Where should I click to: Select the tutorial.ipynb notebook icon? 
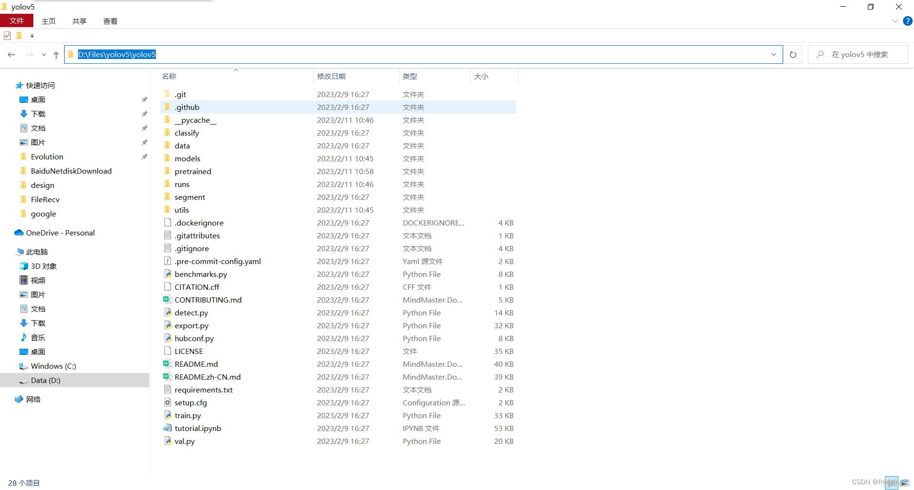168,428
